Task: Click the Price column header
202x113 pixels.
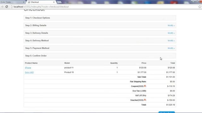Action: 144,63
